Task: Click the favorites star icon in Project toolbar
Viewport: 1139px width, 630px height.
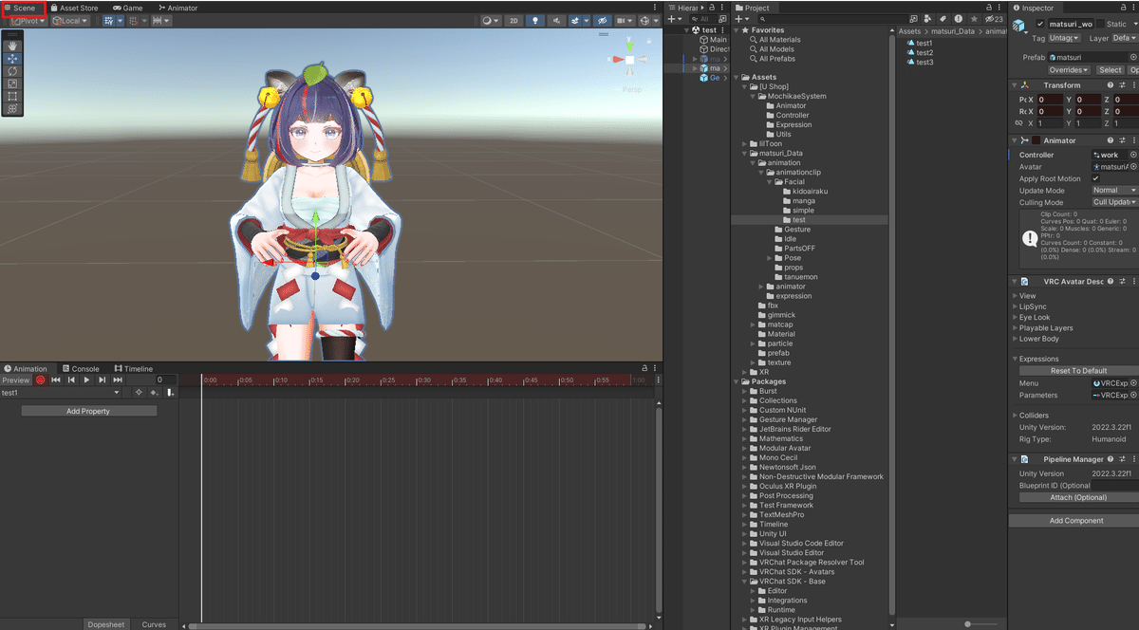Action: click(x=974, y=19)
